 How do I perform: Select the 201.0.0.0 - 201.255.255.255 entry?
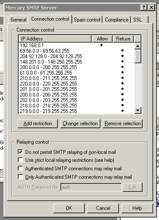click(76, 89)
